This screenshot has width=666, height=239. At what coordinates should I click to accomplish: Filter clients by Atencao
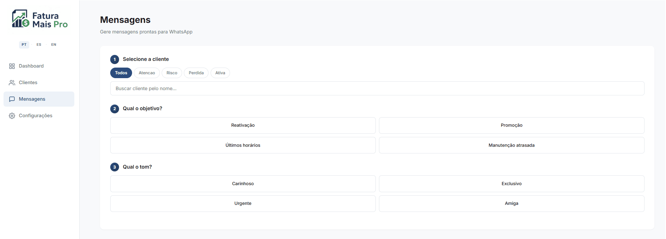[147, 73]
